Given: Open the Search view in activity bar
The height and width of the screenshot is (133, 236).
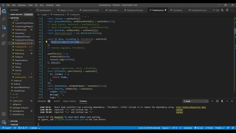Looking at the screenshot, I should click(4, 19).
